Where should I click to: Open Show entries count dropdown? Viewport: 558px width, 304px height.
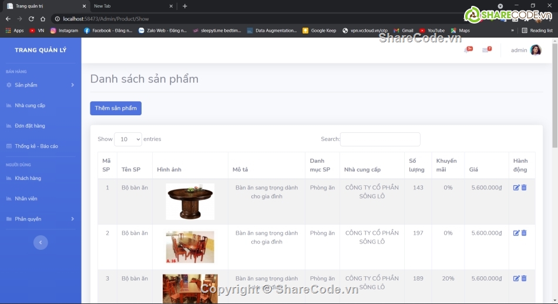pos(128,139)
